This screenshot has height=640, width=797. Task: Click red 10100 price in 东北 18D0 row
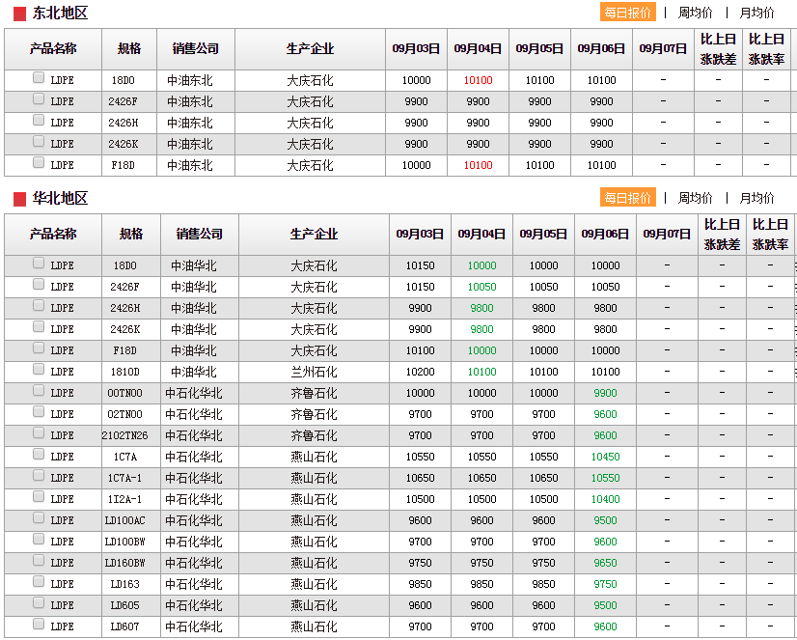pos(478,80)
